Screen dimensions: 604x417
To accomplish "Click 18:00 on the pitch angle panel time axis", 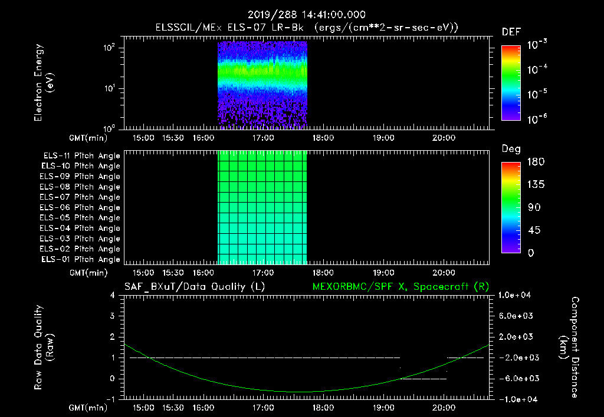I will (x=323, y=273).
